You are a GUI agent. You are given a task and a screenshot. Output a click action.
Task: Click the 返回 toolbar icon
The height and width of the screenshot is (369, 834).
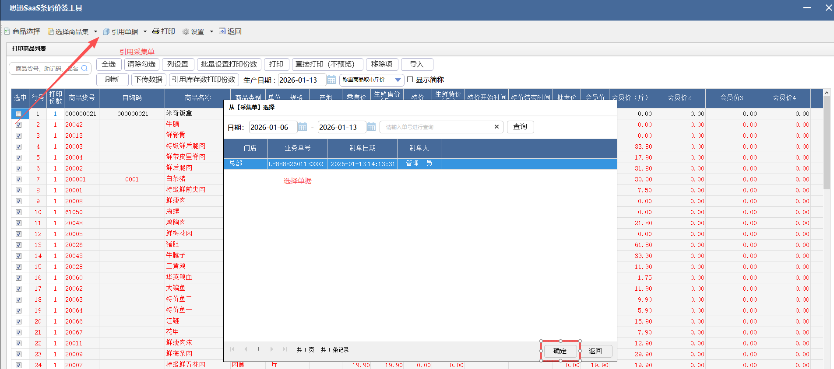(222, 31)
